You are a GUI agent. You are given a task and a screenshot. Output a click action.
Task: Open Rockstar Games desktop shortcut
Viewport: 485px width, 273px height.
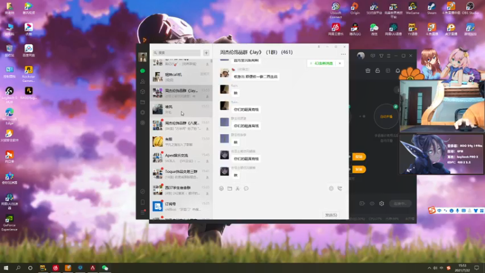(28, 73)
